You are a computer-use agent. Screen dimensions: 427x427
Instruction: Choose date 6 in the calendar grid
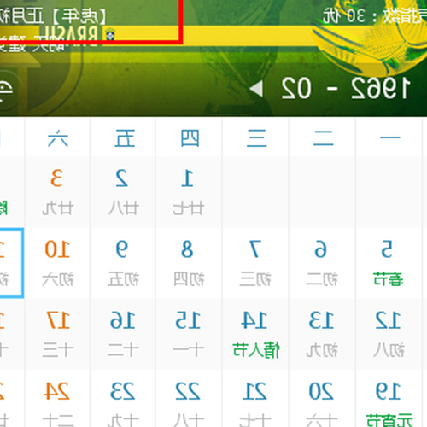[322, 263]
